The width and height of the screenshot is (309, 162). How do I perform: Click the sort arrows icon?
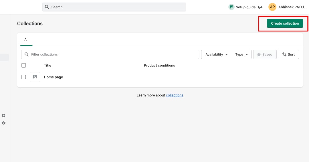[284, 54]
